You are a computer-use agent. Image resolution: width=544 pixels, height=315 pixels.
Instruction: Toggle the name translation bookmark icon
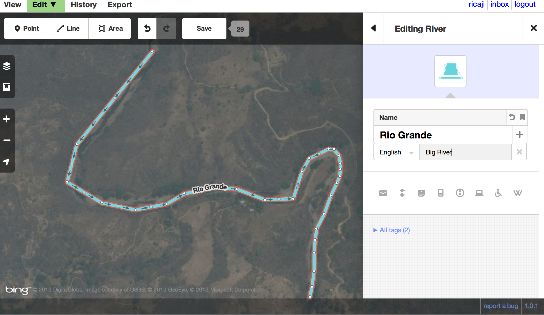pos(522,117)
